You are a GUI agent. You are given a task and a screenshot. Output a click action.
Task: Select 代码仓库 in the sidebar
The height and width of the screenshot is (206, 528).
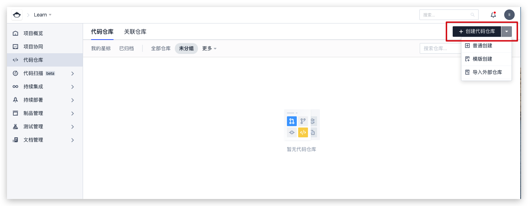click(45, 60)
